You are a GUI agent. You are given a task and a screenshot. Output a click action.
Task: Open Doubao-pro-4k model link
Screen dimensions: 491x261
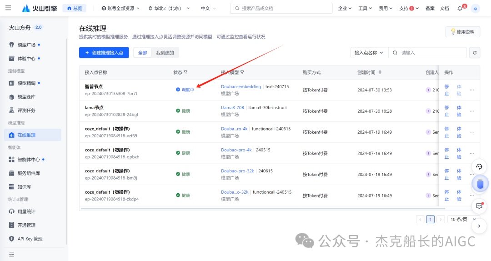[236, 150]
